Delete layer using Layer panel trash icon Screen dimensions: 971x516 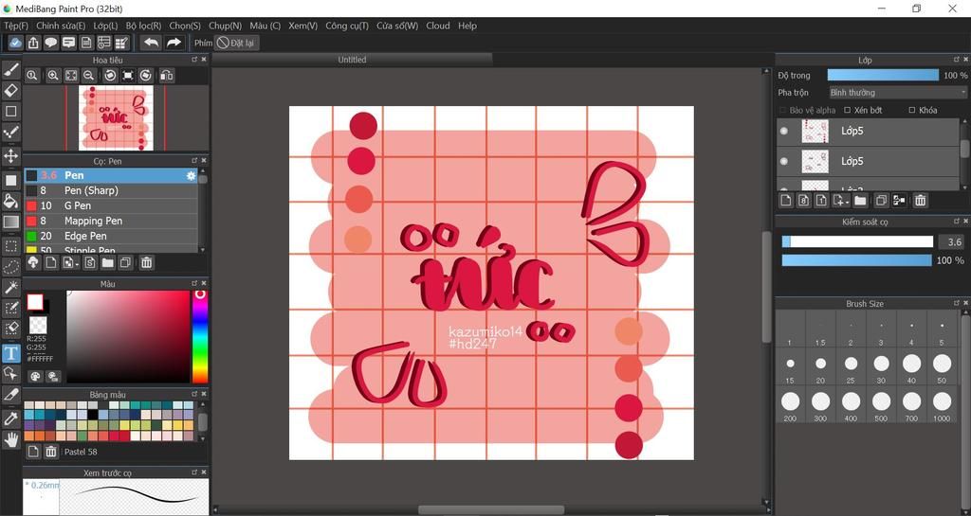920,200
